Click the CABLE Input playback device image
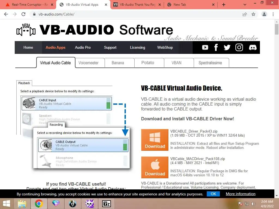The width and height of the screenshot is (279, 209). [x=29, y=103]
